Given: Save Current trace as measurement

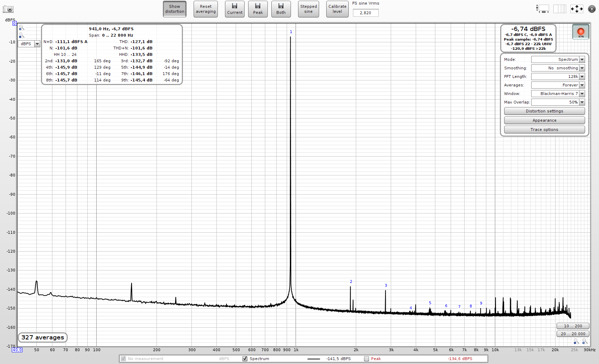Looking at the screenshot, I should coord(235,9).
